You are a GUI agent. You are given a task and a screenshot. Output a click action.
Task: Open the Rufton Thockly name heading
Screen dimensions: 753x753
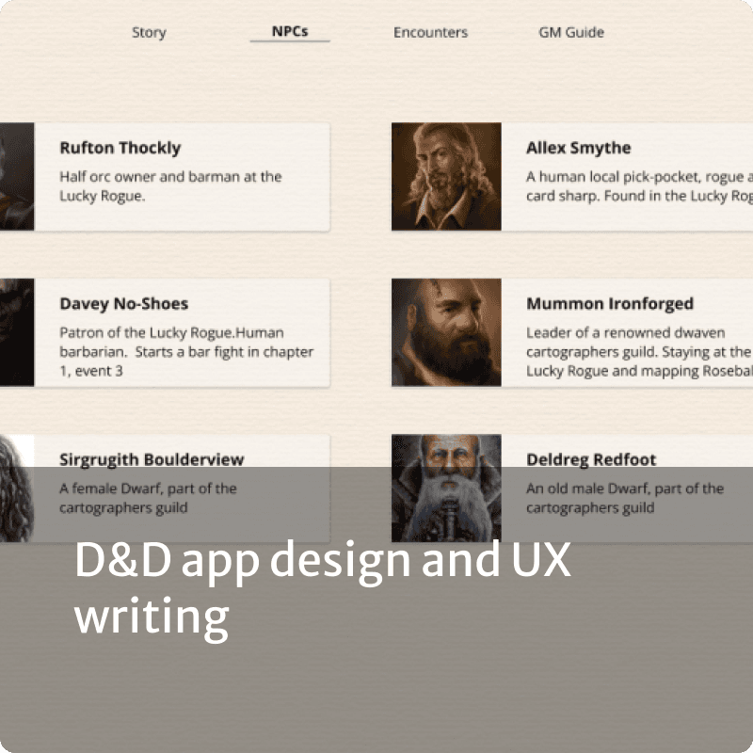[120, 148]
